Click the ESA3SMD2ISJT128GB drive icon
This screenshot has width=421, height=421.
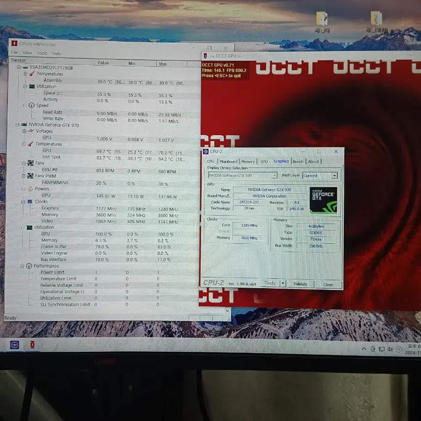coord(25,67)
